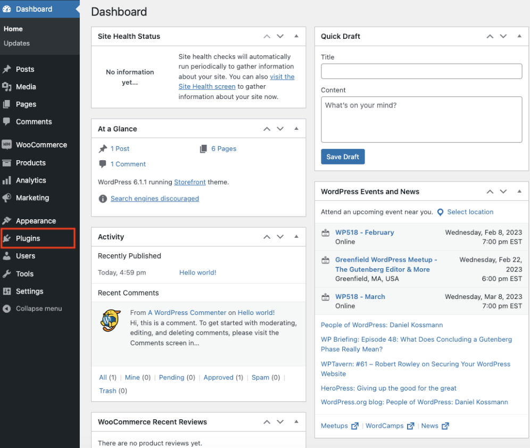Collapse WordPress Events and News panel triangle
Screen dimensions: 530x448
(519, 191)
